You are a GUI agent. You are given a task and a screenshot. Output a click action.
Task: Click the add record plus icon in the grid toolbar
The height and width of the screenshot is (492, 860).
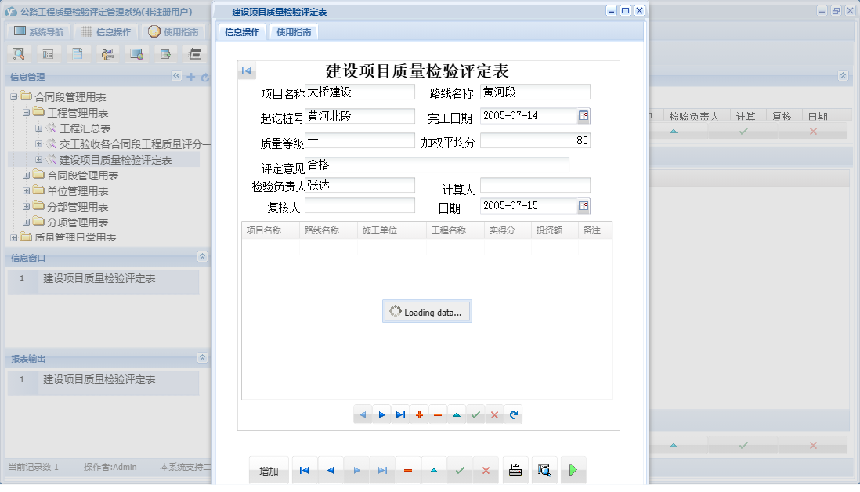[x=419, y=414]
